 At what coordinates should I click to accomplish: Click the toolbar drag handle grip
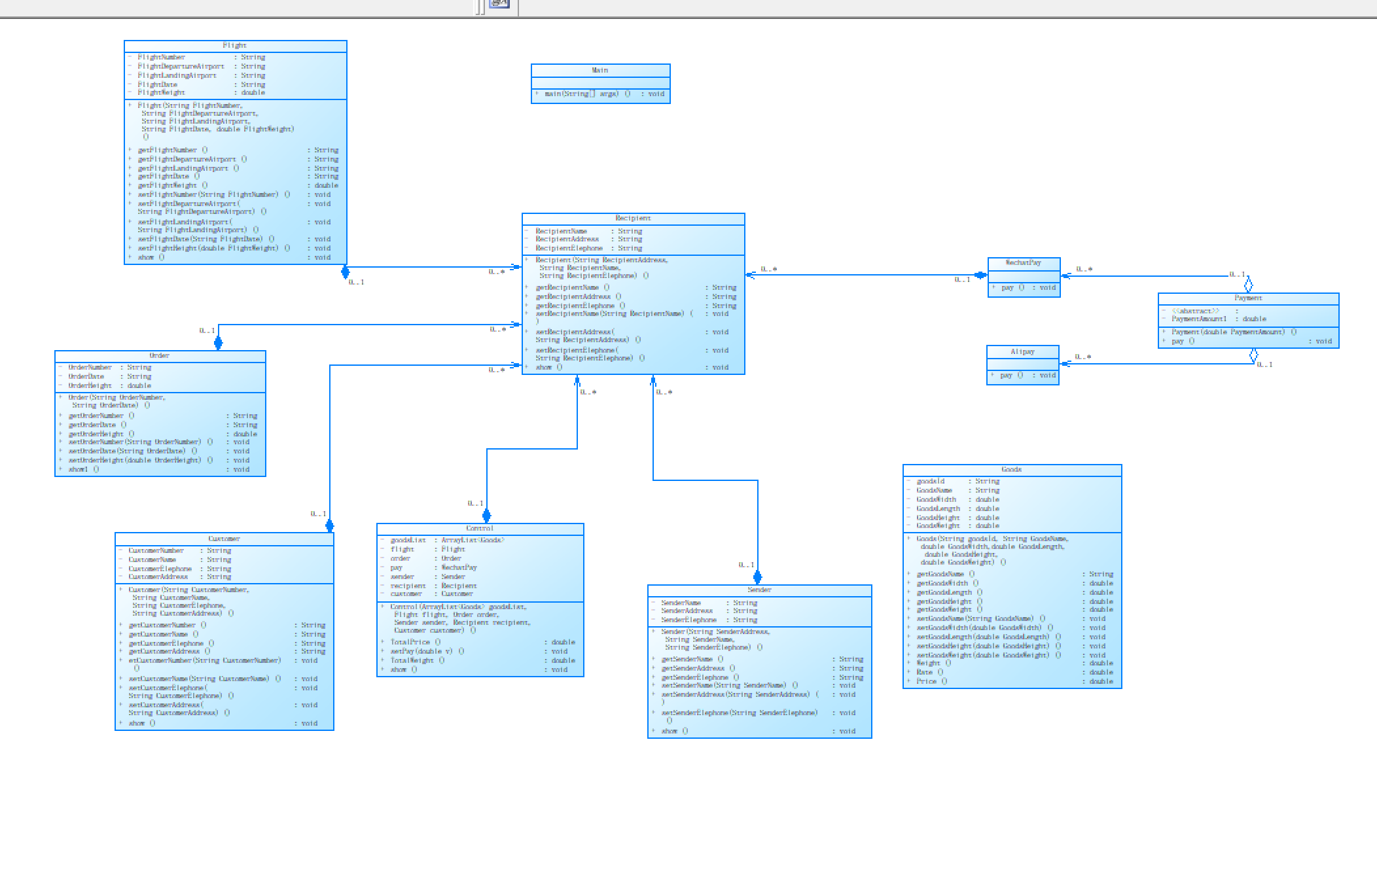click(x=480, y=7)
